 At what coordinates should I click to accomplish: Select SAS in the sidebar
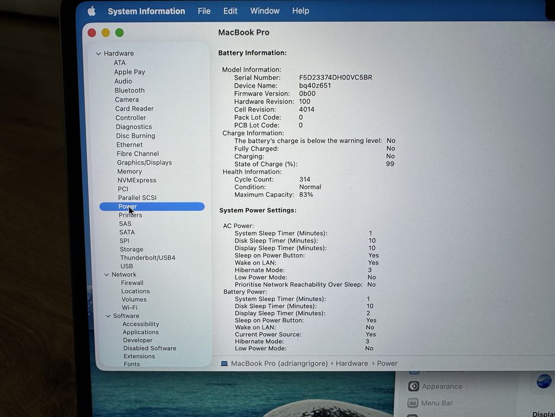coord(125,224)
